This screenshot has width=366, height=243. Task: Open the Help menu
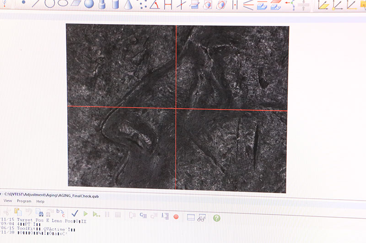[x=40, y=202]
